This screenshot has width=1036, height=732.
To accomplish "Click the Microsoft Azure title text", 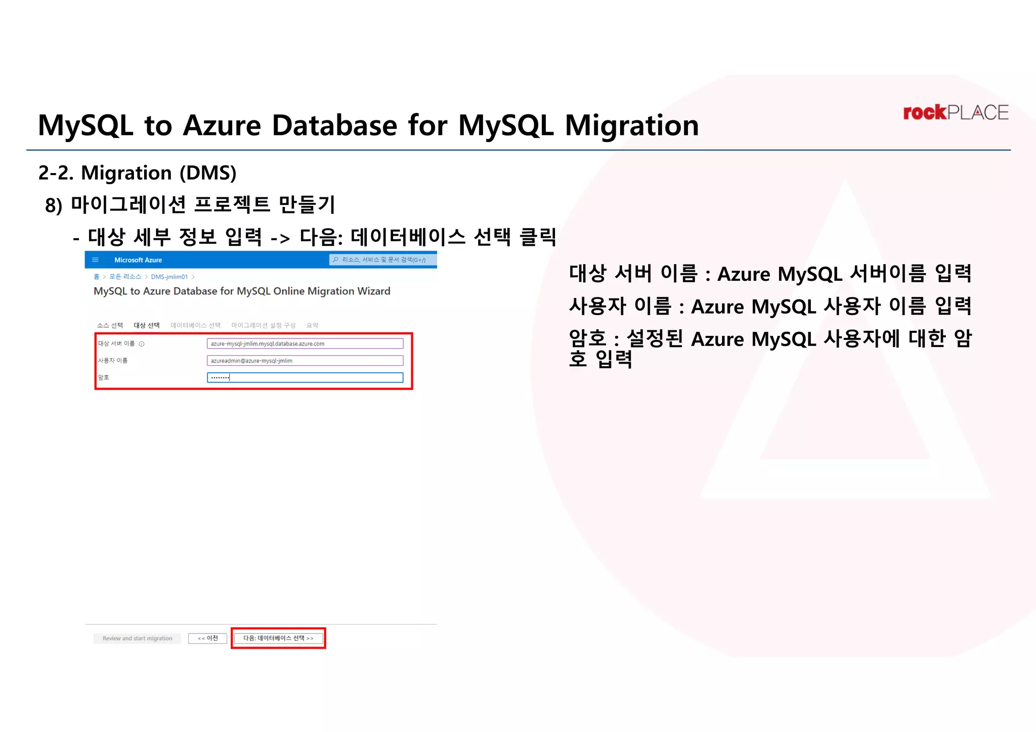I will point(138,260).
